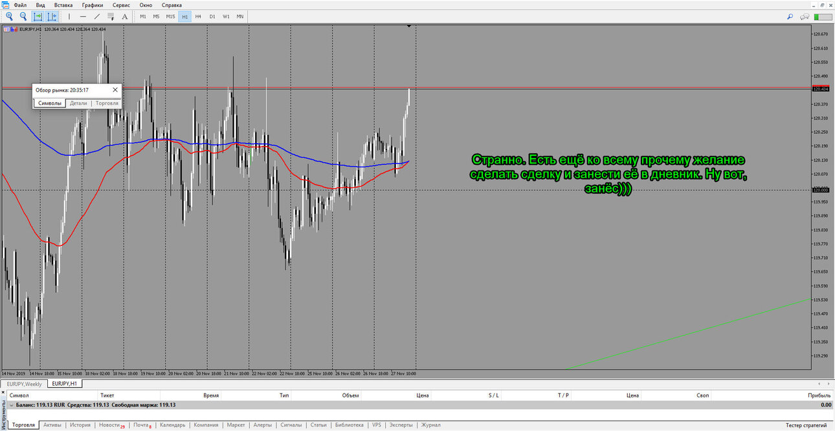835x431 pixels.
Task: Select the vertical line drawing tool
Action: 69,16
